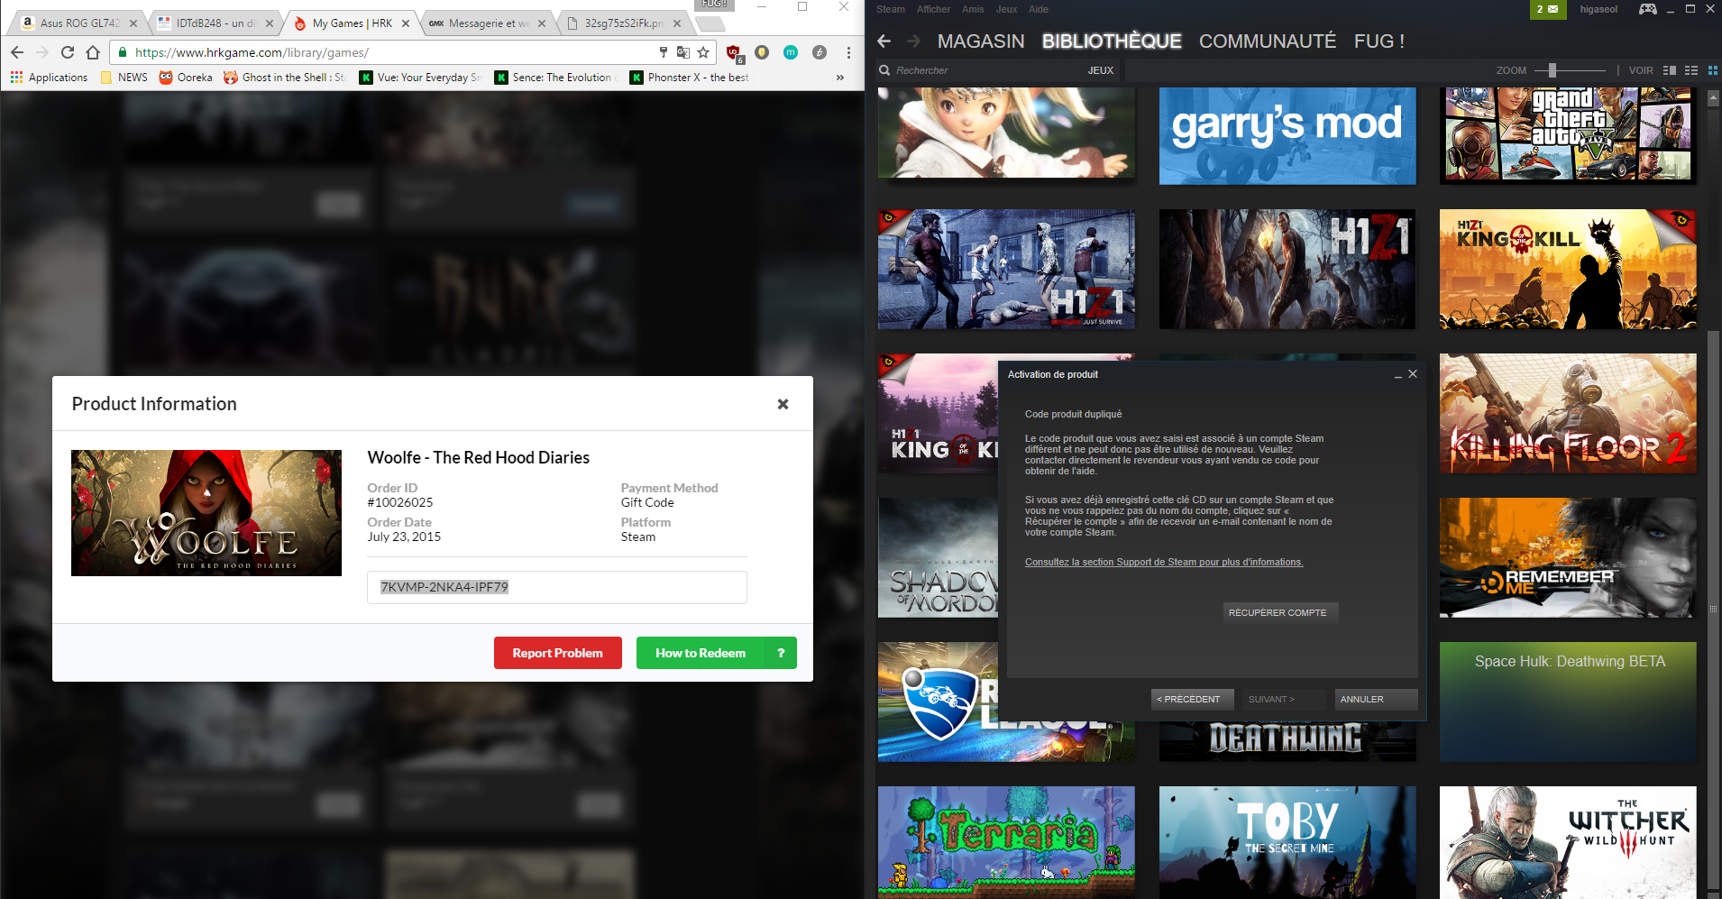Open the Phonster X bookmark
Viewport: 1722px width, 899px height.
coord(690,78)
